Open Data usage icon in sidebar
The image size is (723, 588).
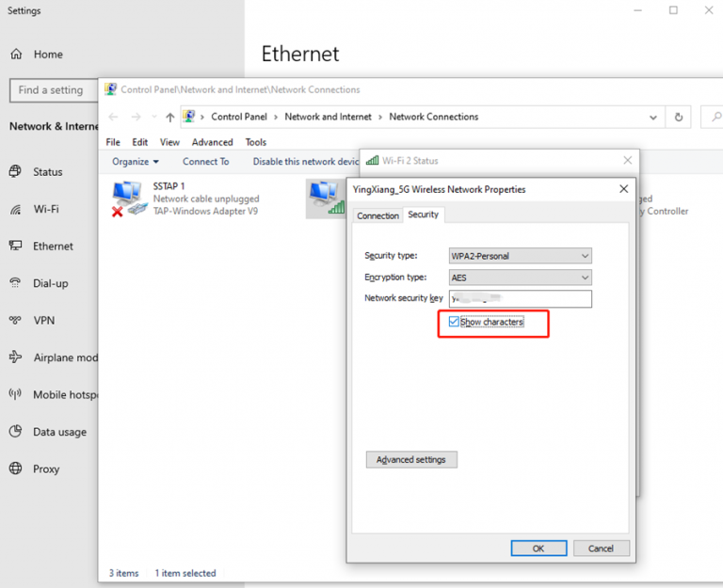pyautogui.click(x=15, y=431)
